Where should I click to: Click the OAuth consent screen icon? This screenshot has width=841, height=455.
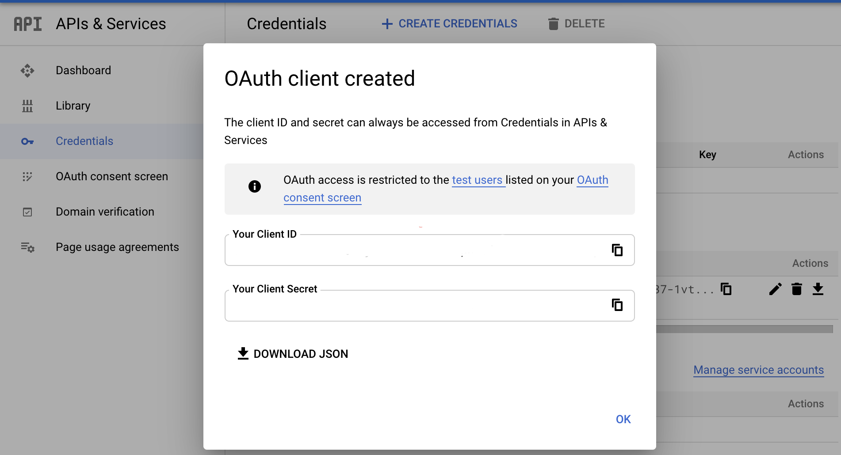[27, 177]
